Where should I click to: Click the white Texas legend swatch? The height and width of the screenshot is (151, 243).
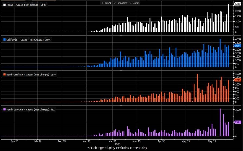point(4,5)
